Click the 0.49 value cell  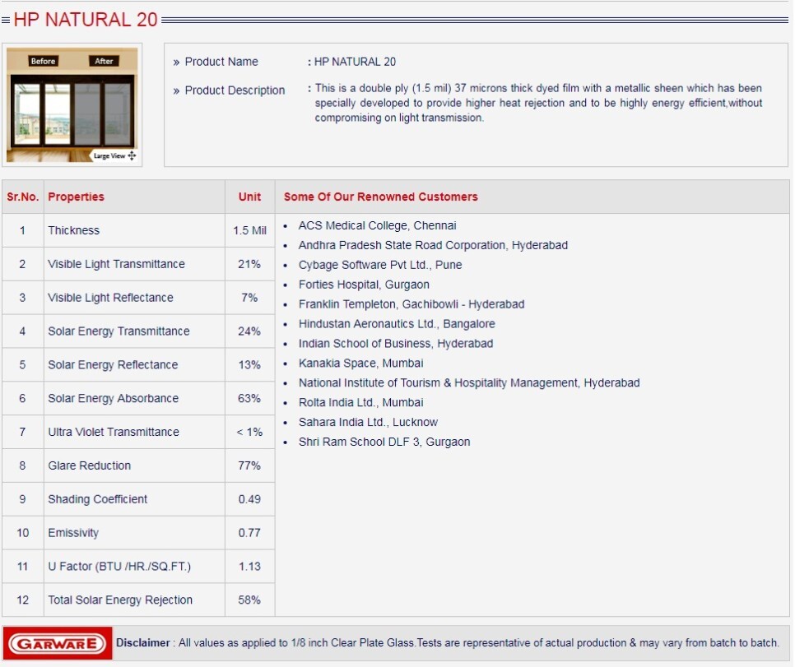[249, 499]
